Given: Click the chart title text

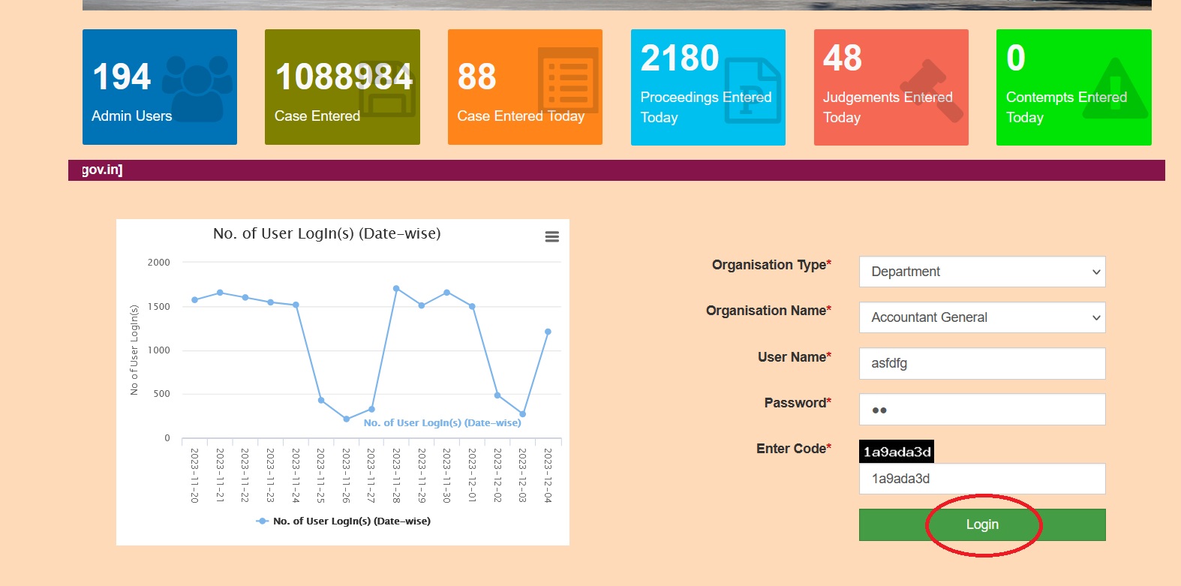Looking at the screenshot, I should point(326,234).
